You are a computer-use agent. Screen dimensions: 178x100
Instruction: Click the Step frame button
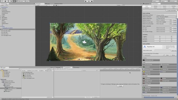click(x=92, y=1)
